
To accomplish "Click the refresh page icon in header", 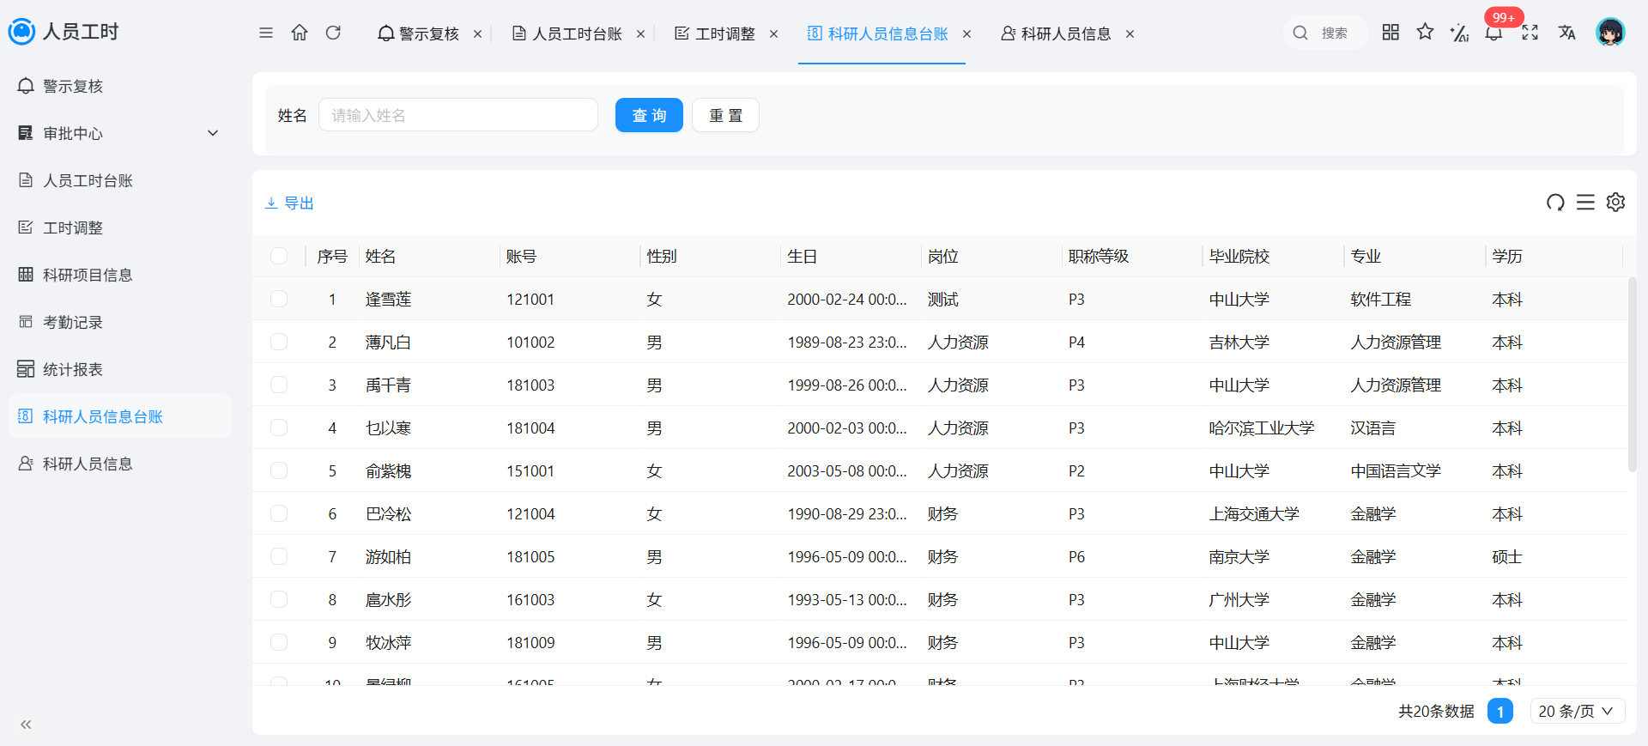I will [333, 33].
